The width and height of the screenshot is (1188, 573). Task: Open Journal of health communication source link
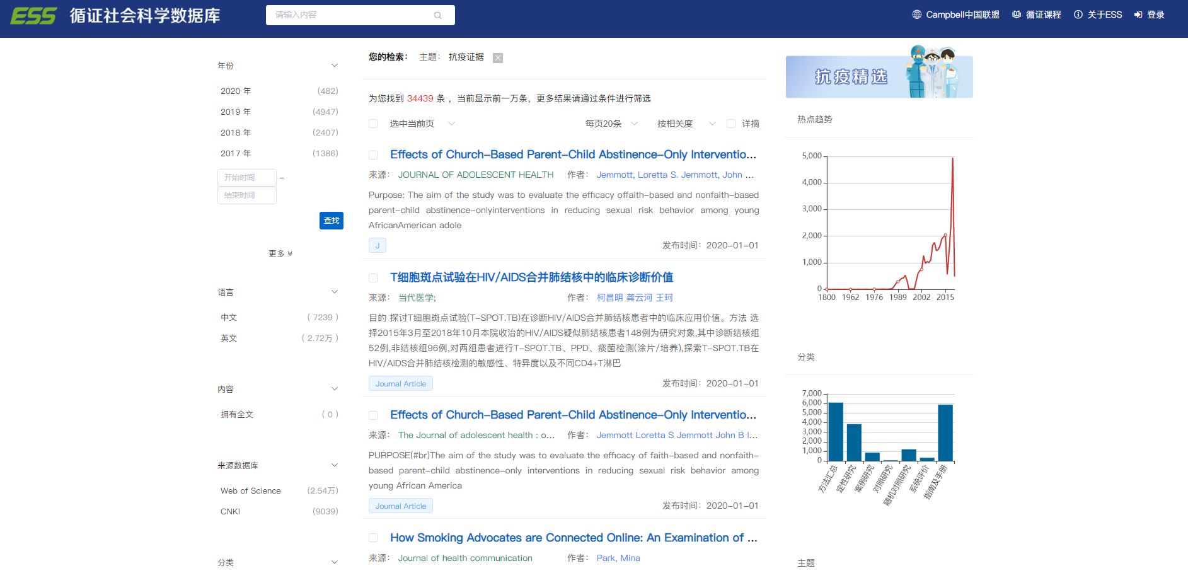click(x=465, y=558)
